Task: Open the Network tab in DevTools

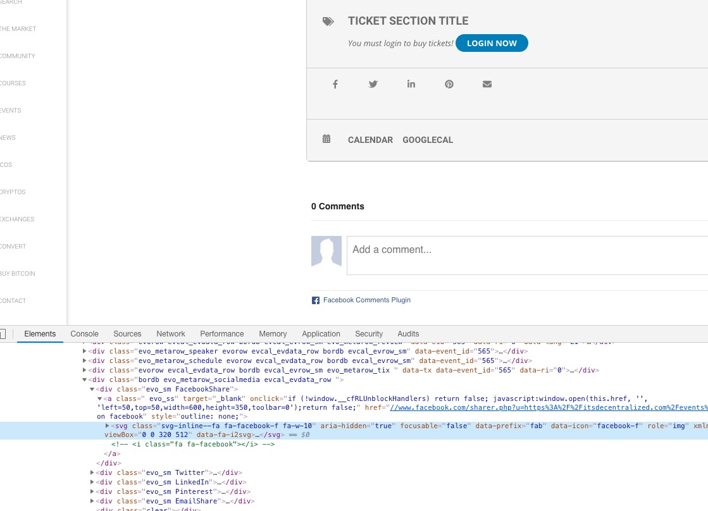Action: [x=171, y=334]
